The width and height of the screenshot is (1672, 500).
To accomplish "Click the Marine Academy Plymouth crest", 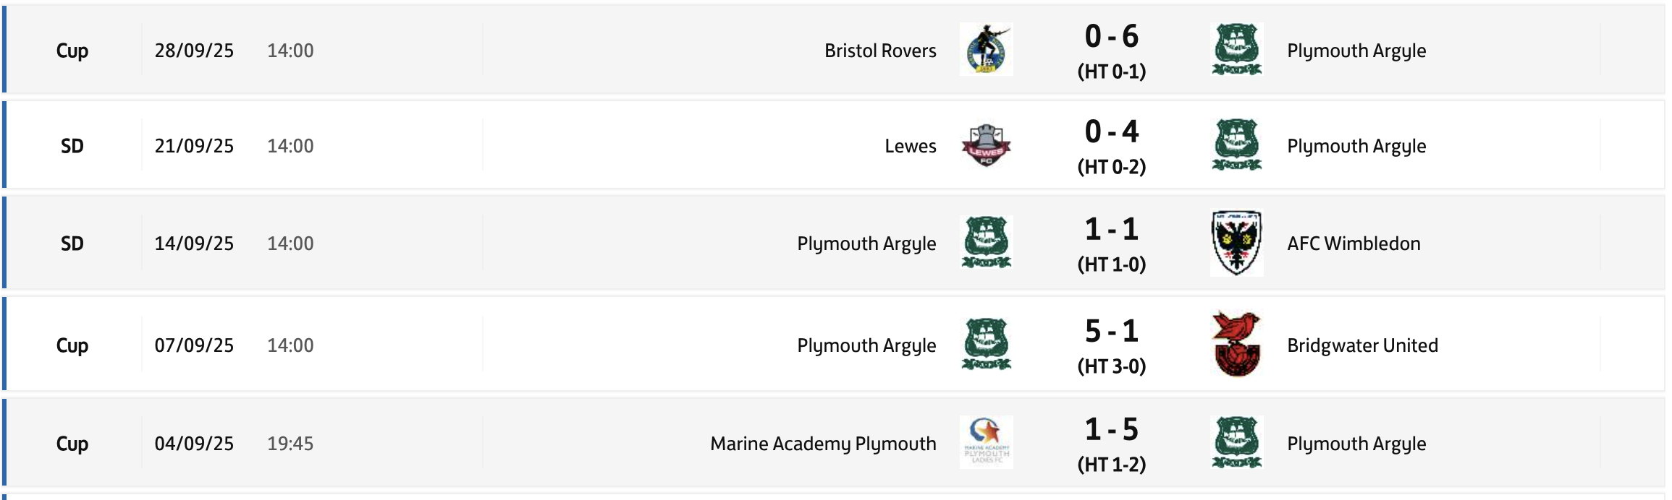I will pyautogui.click(x=986, y=443).
